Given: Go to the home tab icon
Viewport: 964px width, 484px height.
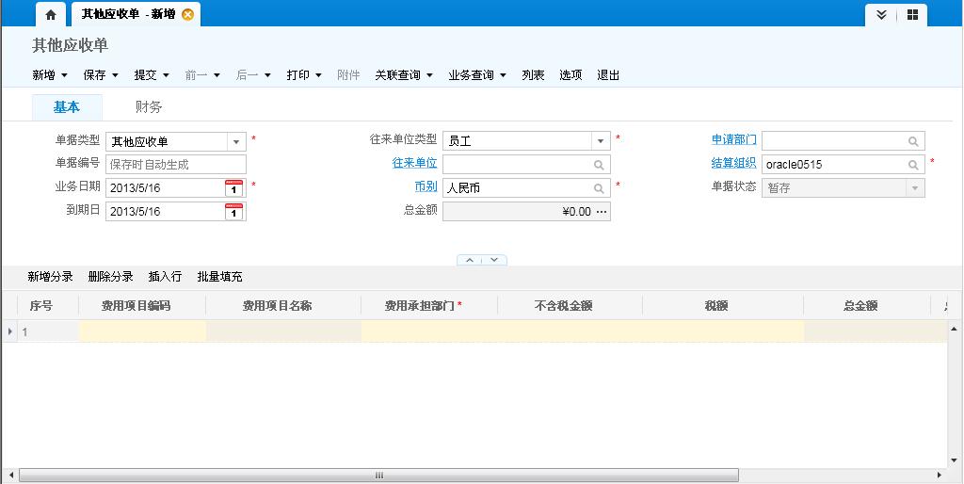Looking at the screenshot, I should (x=51, y=15).
